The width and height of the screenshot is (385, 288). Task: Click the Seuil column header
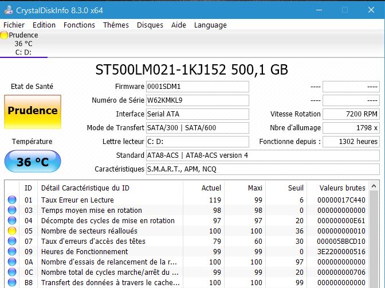[286, 188]
